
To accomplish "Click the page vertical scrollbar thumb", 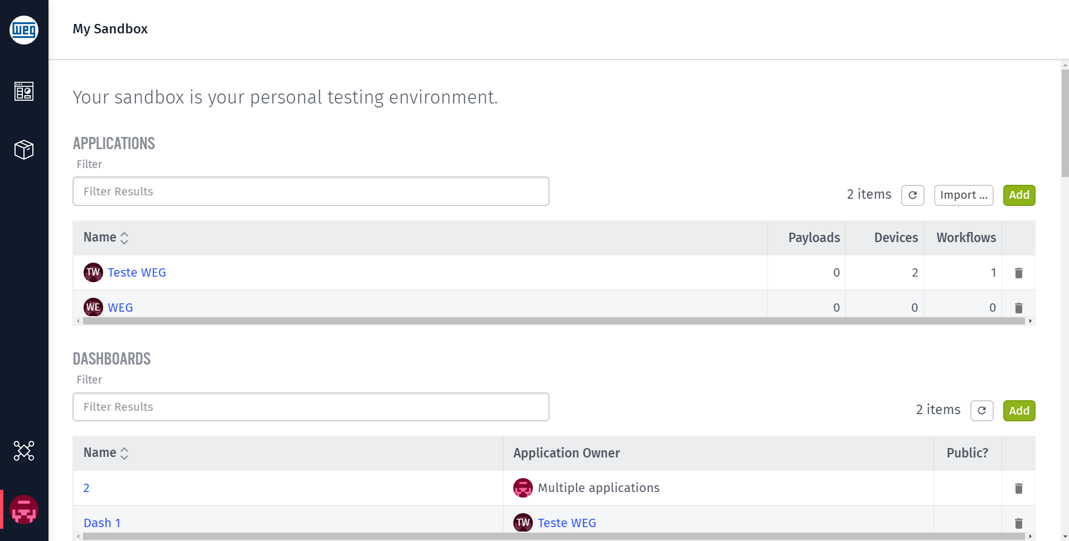I will tap(1065, 122).
